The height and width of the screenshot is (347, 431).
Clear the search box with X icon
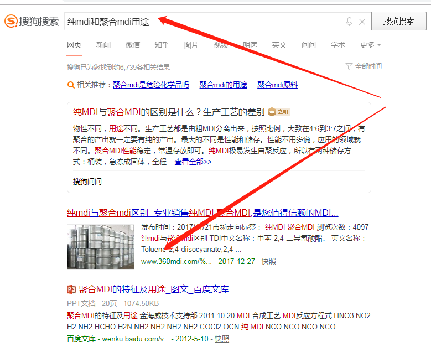pyautogui.click(x=362, y=22)
